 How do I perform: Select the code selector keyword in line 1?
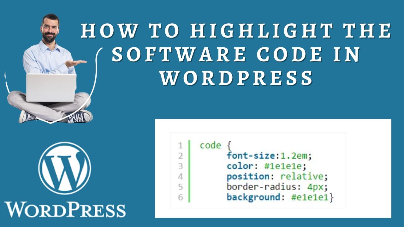[x=210, y=145]
